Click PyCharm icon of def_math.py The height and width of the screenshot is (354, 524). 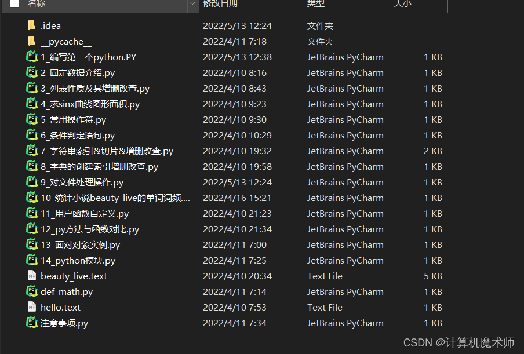pyautogui.click(x=32, y=291)
